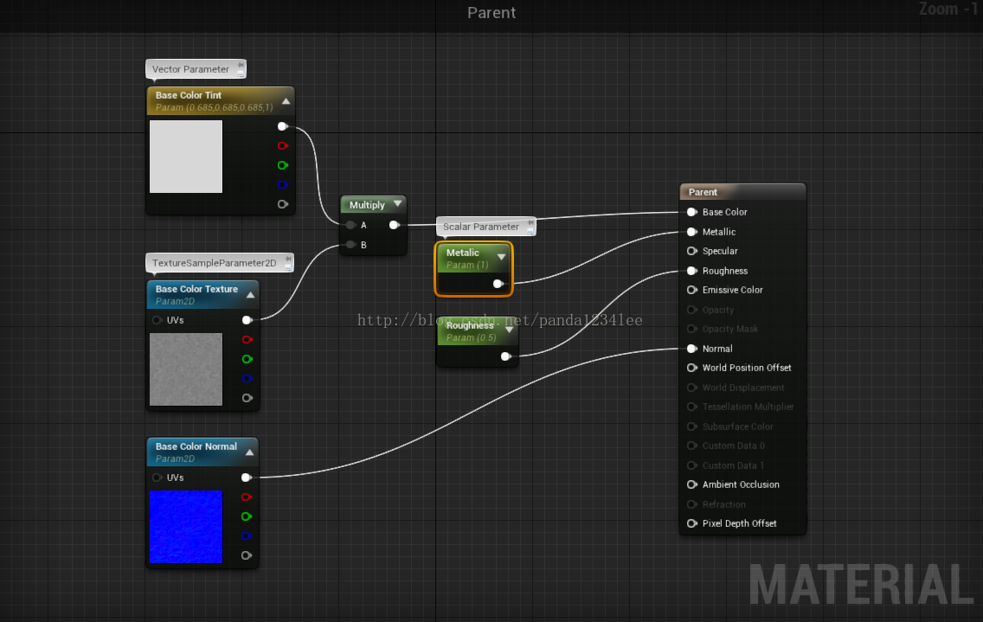Click the alpha output pin of Base Color Tint

283,204
